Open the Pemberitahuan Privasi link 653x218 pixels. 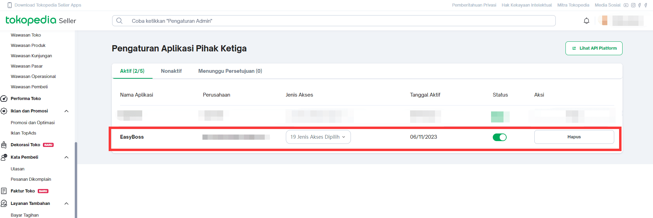point(474,5)
